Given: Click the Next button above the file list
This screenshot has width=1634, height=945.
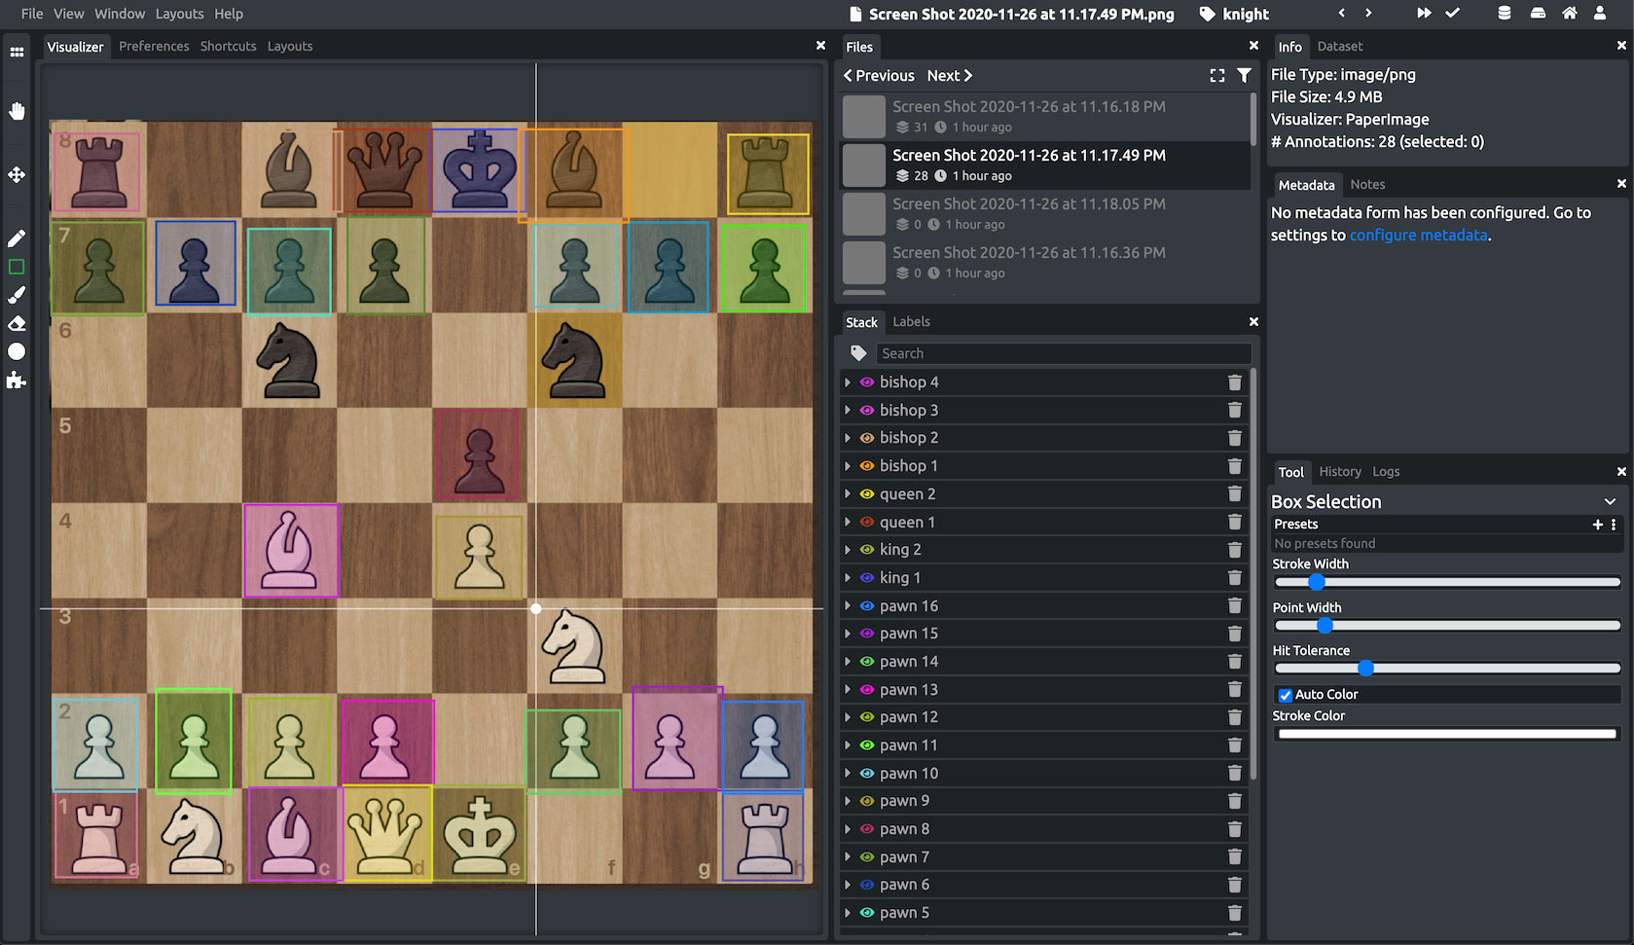Looking at the screenshot, I should 949,75.
